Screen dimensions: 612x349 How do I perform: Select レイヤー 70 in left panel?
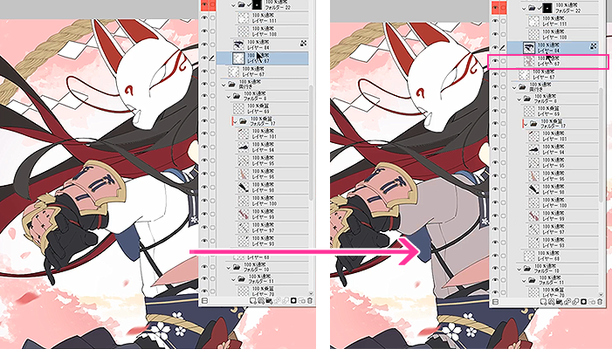[x=264, y=291]
